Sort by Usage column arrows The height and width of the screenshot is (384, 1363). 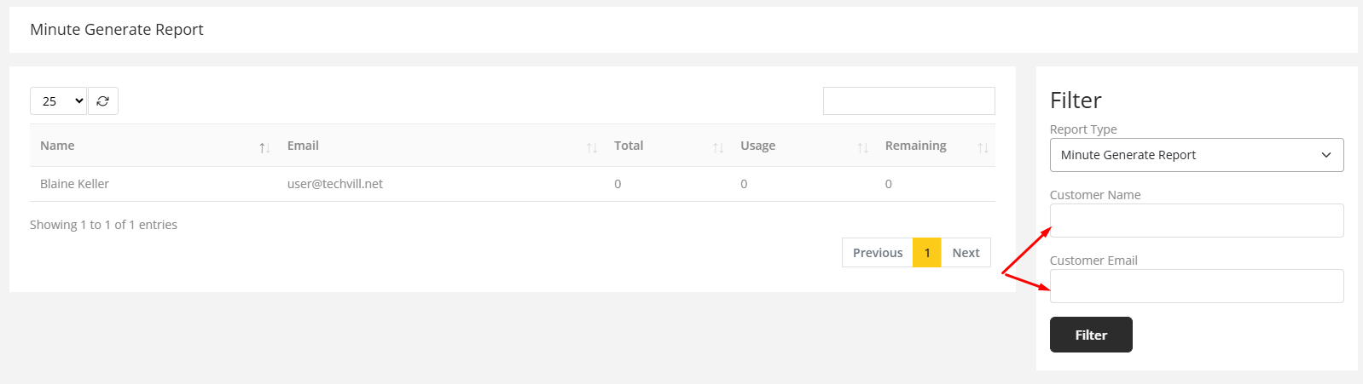pos(862,148)
